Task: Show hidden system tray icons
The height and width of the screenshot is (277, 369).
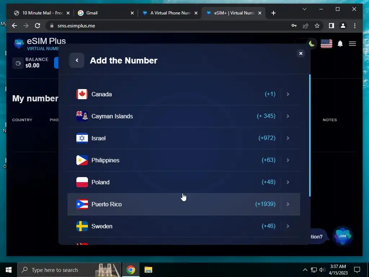Action: click(x=305, y=270)
